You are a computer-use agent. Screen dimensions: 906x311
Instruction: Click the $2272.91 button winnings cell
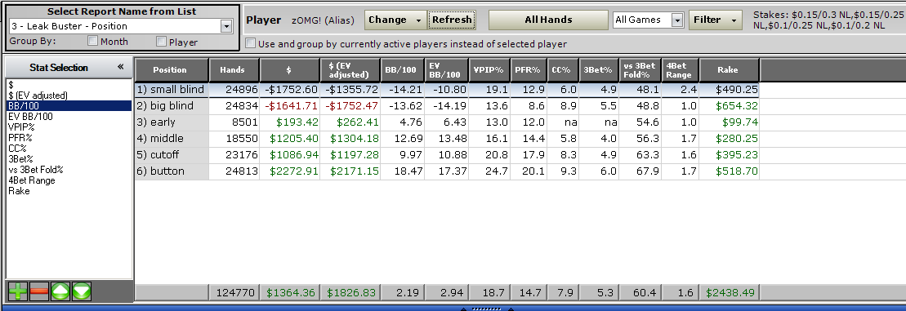(x=290, y=171)
